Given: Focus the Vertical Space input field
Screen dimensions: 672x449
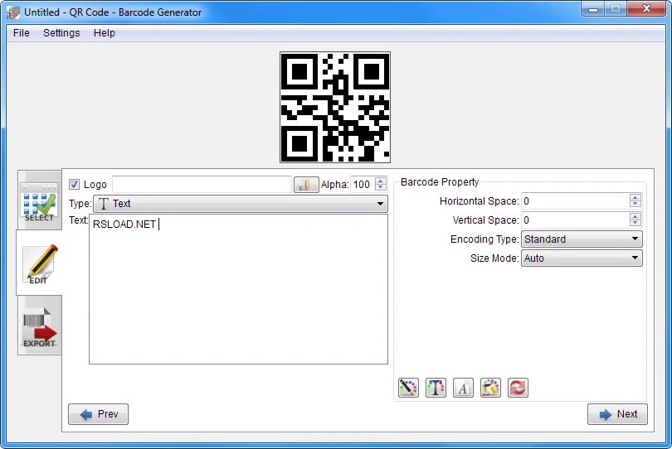Looking at the screenshot, I should 575,220.
